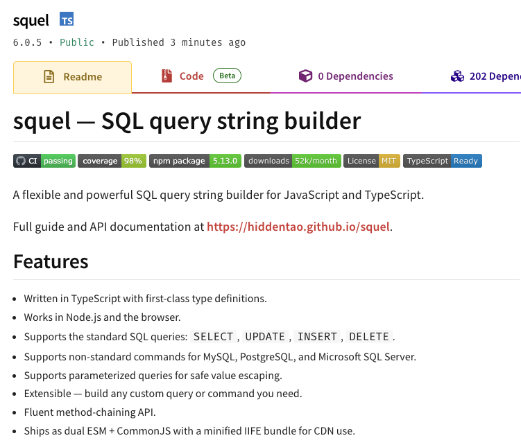Open the Readme tab
This screenshot has width=521, height=447.
click(72, 77)
